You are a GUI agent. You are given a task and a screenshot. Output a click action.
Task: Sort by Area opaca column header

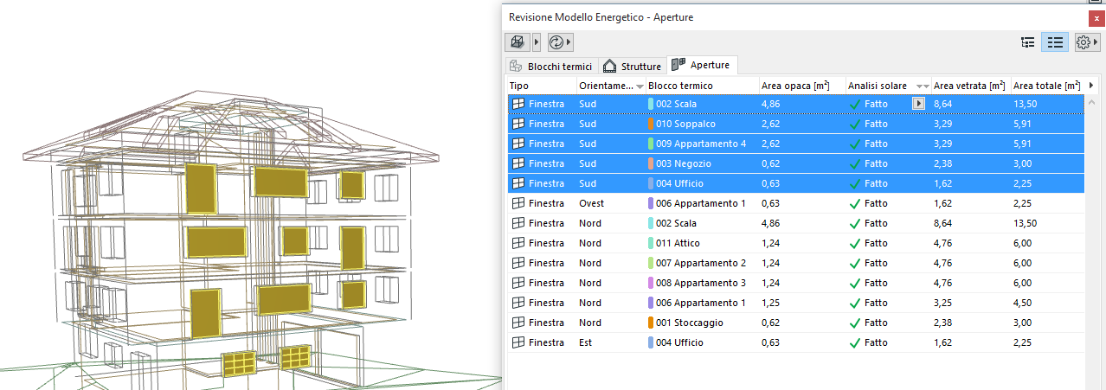point(801,86)
